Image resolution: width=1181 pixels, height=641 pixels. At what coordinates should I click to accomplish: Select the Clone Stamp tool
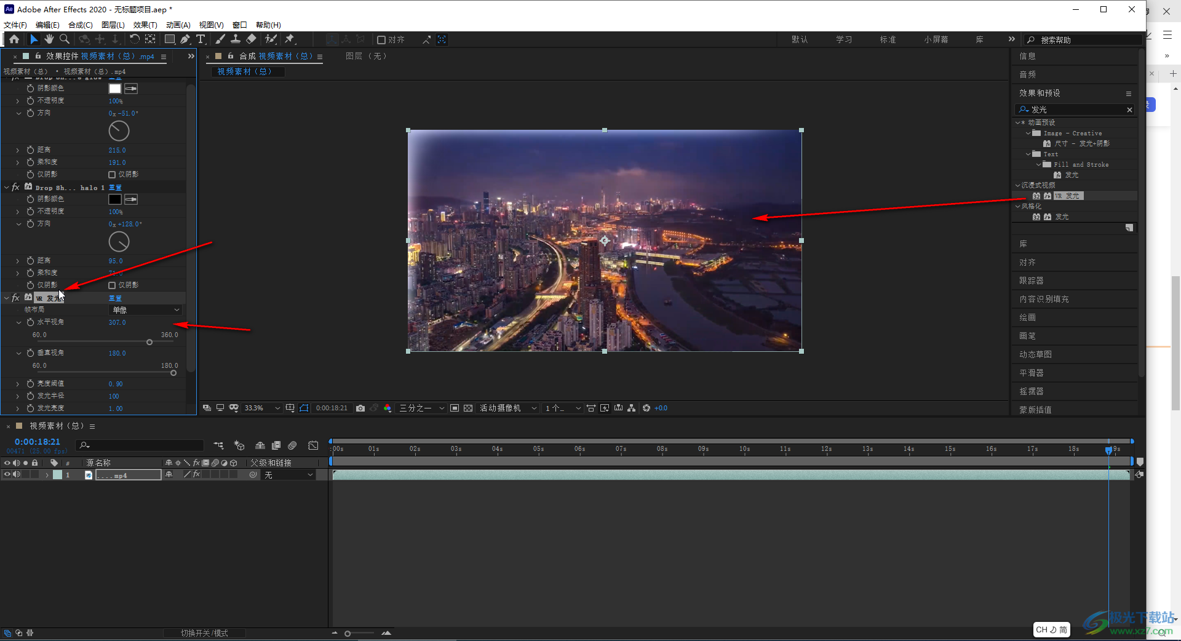tap(235, 39)
